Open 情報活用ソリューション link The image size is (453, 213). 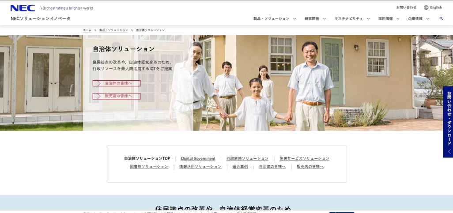(200, 167)
